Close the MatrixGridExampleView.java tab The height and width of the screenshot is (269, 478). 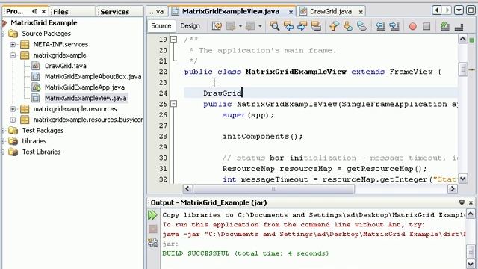tap(291, 12)
